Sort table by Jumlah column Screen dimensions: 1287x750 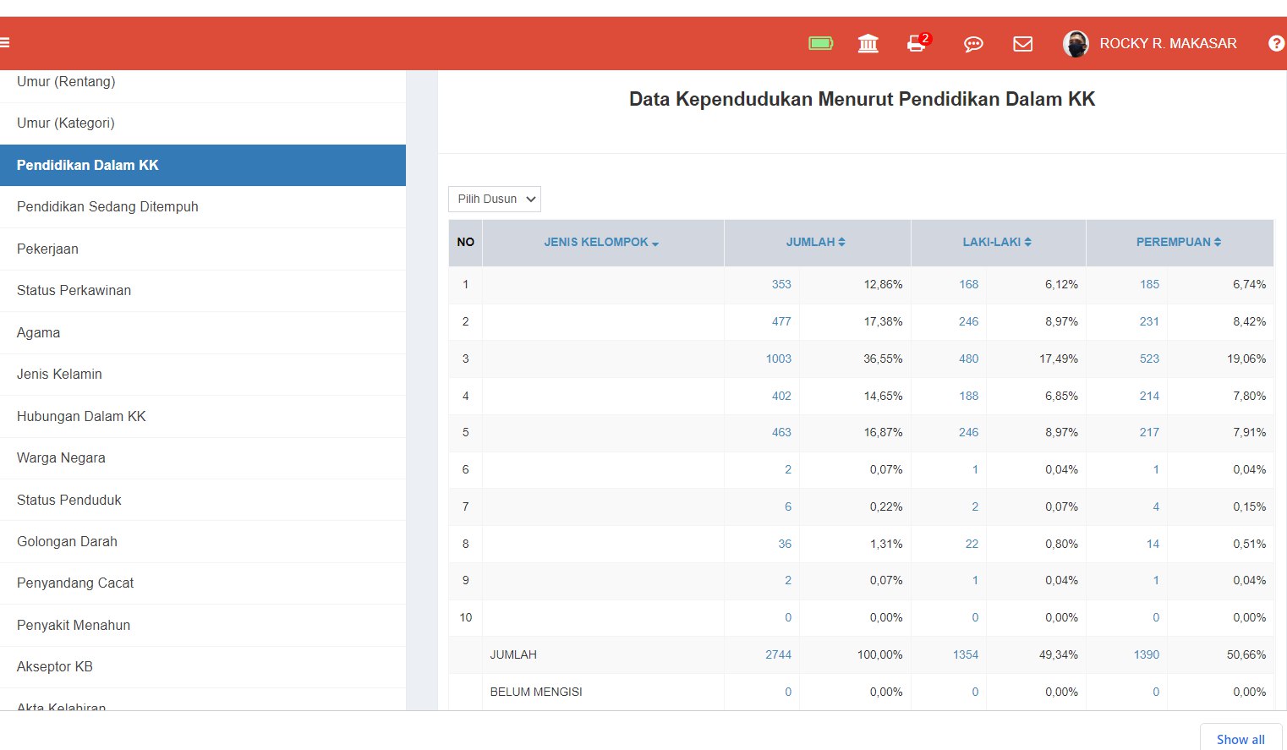[x=816, y=242]
